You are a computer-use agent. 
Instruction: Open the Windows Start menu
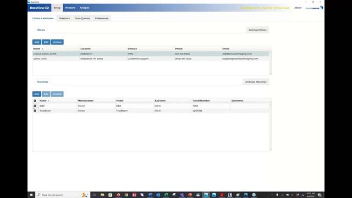point(31,195)
